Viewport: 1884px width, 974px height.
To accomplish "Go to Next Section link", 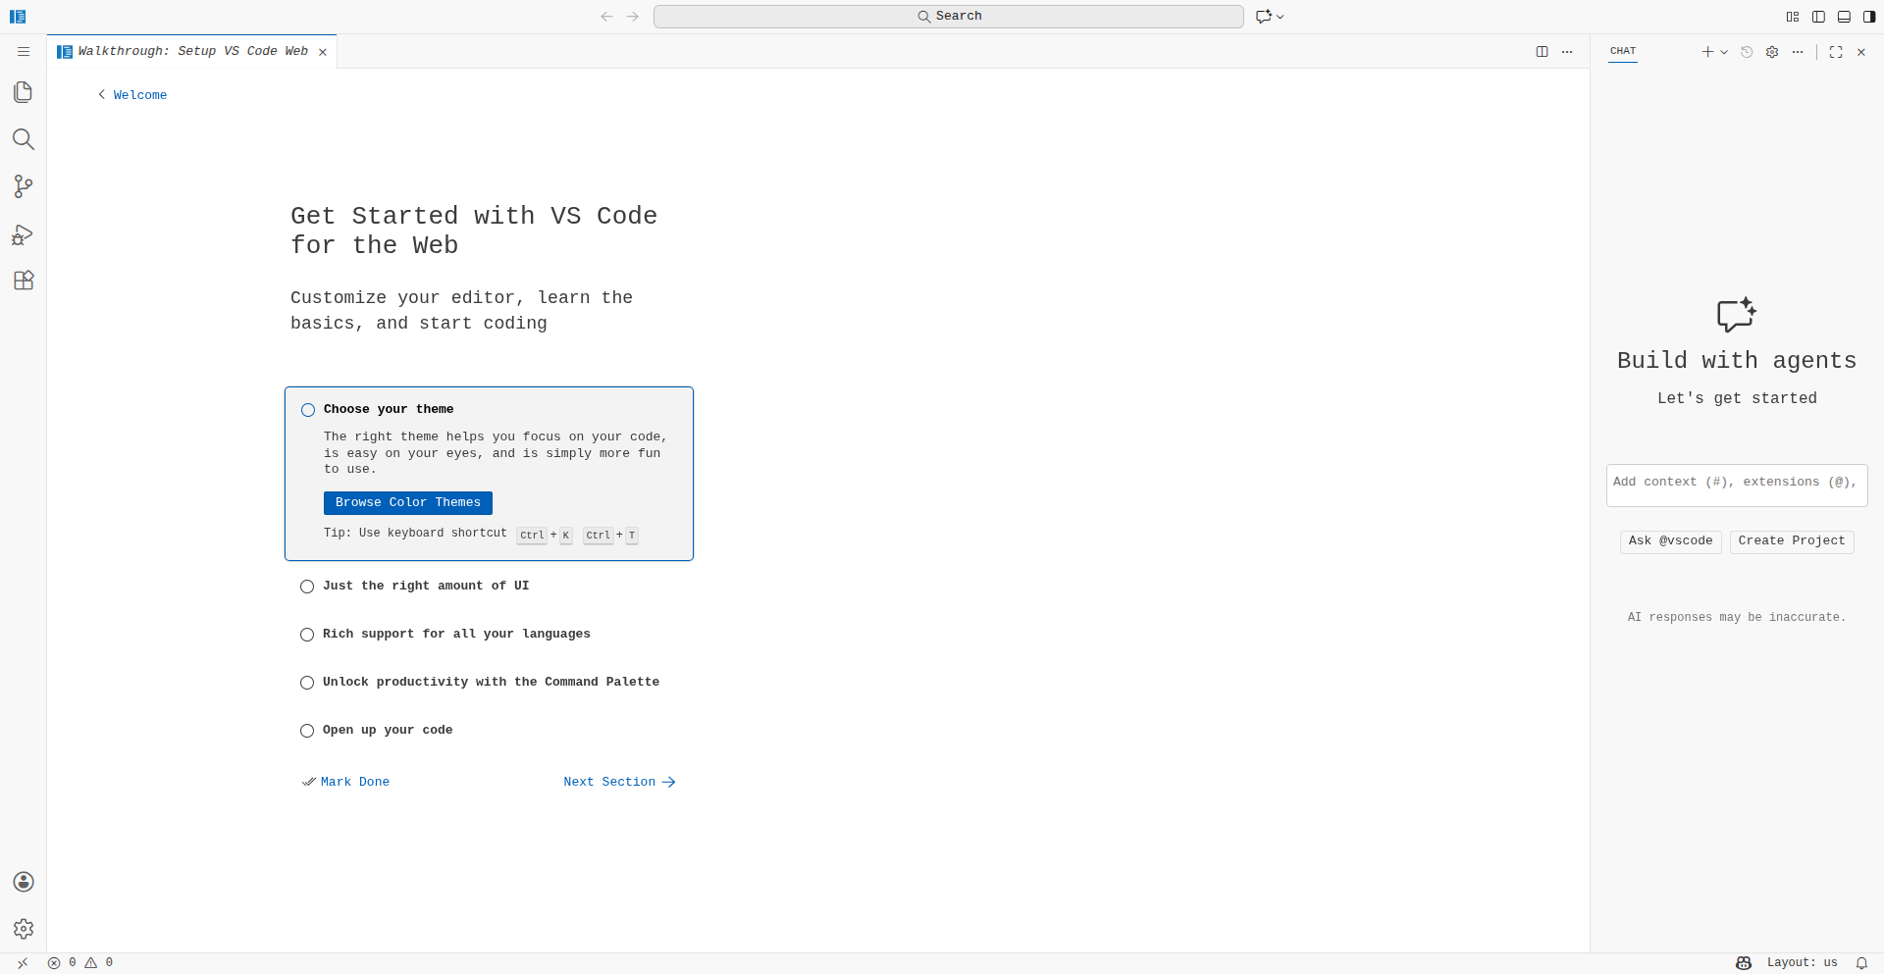I will click(618, 782).
